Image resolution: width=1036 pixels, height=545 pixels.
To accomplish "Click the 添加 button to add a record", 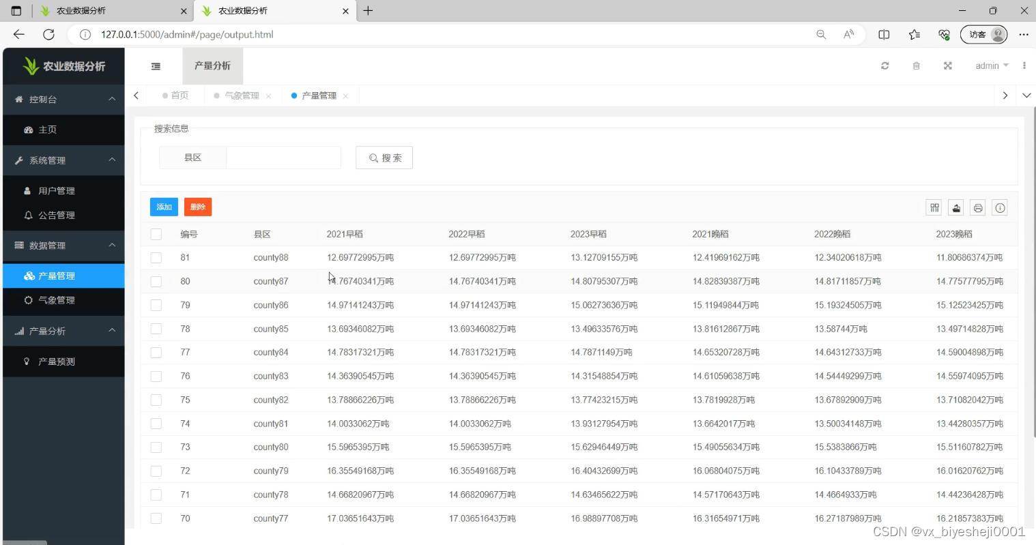I will [164, 207].
